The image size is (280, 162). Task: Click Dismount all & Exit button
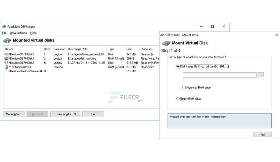click(x=65, y=114)
